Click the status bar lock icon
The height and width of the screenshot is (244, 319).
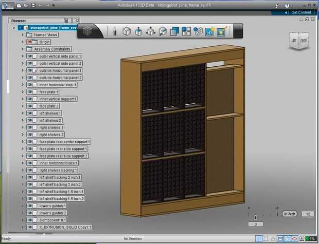[273, 239]
